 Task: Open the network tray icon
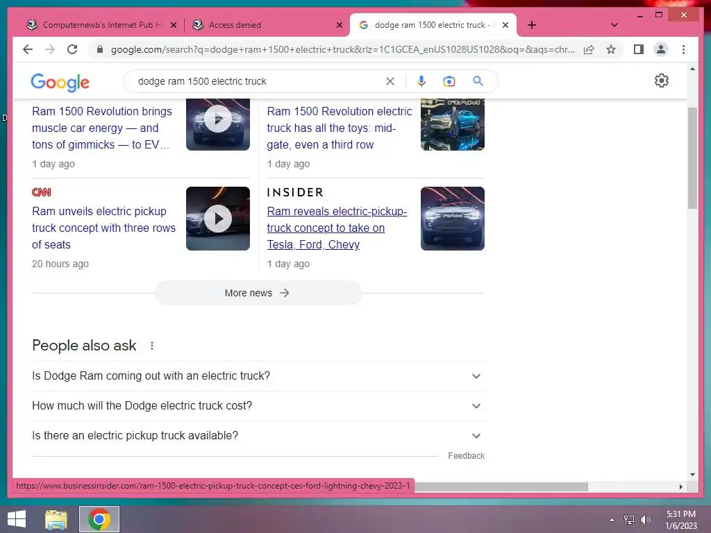pyautogui.click(x=629, y=520)
